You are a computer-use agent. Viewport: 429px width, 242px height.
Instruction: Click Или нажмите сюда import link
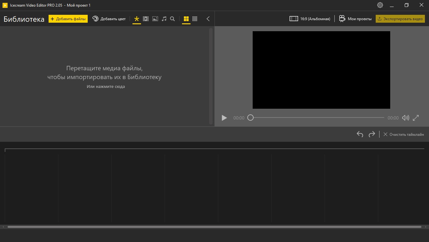click(106, 87)
